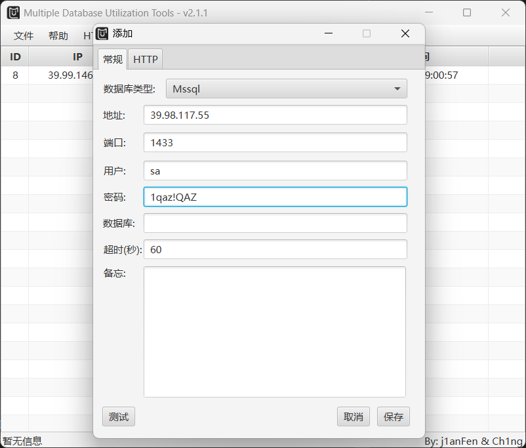Screen dimensions: 526x448
Task: Focus the 地址 input field
Action: (x=275, y=115)
